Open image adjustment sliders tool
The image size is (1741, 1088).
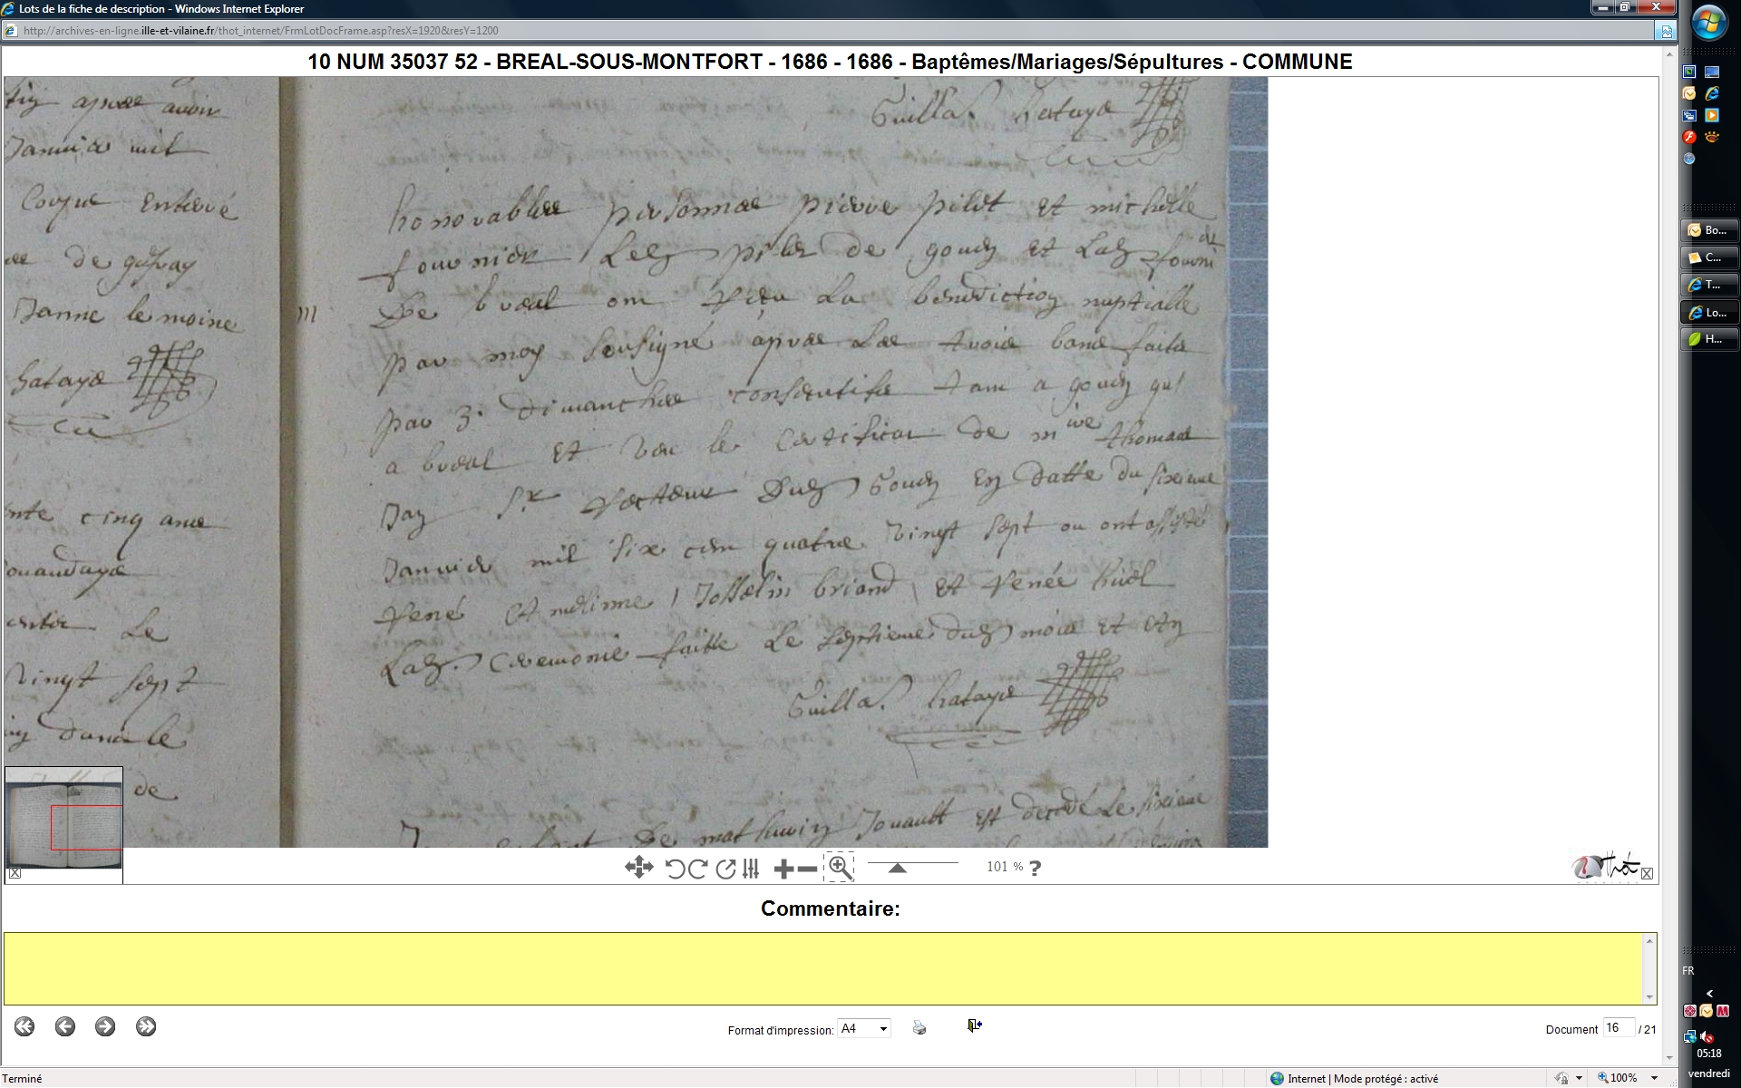(x=751, y=869)
